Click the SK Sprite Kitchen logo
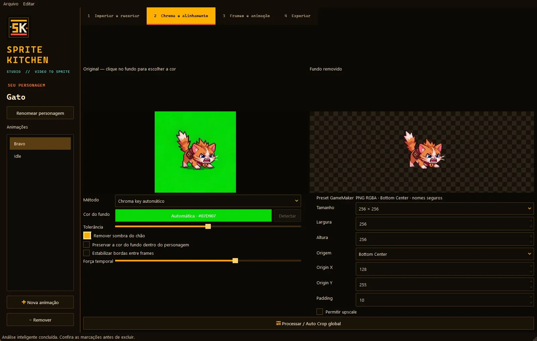This screenshot has width=537, height=341. pyautogui.click(x=19, y=28)
